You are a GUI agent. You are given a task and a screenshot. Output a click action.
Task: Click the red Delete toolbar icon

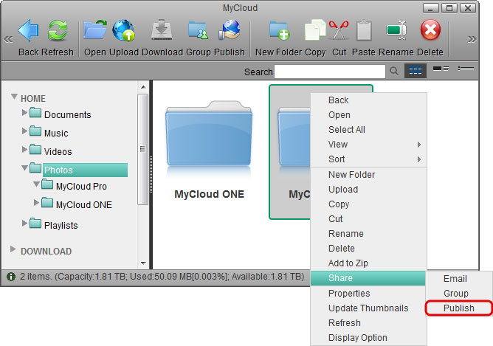click(x=430, y=32)
